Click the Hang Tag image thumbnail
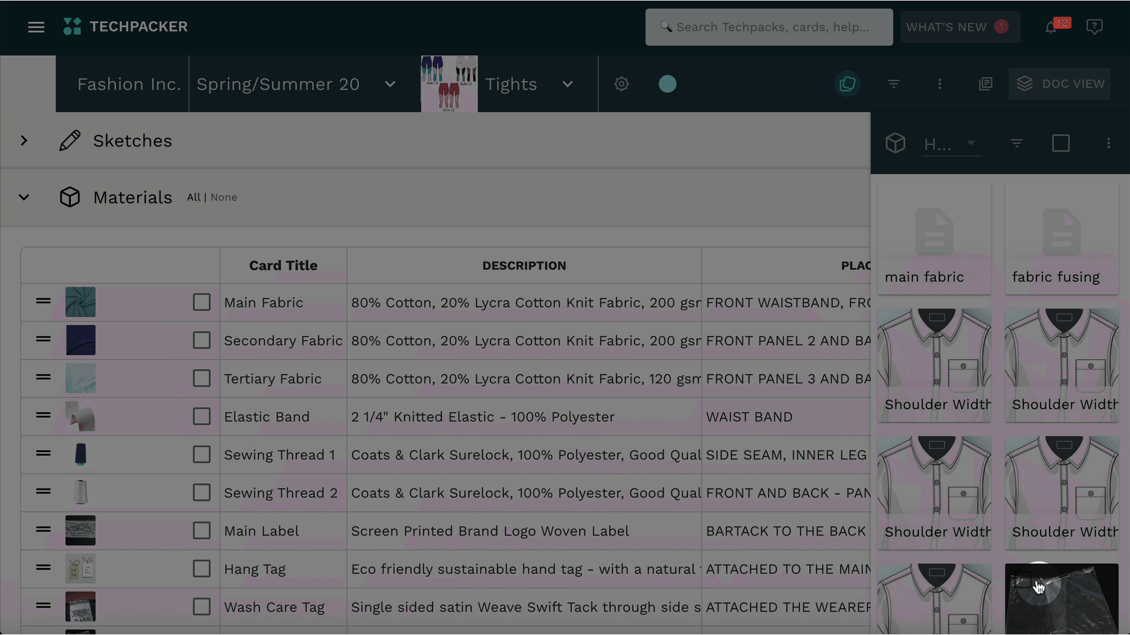The width and height of the screenshot is (1130, 635). (x=81, y=569)
